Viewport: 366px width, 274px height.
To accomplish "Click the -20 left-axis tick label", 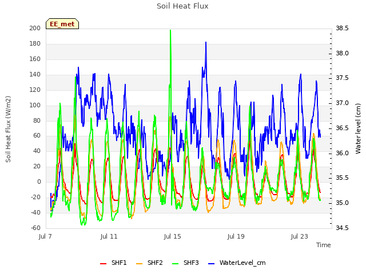I will click(35, 197).
